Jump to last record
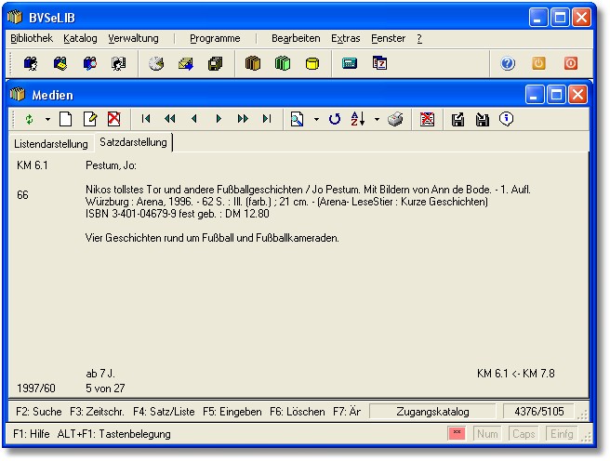610x461 pixels. click(267, 119)
